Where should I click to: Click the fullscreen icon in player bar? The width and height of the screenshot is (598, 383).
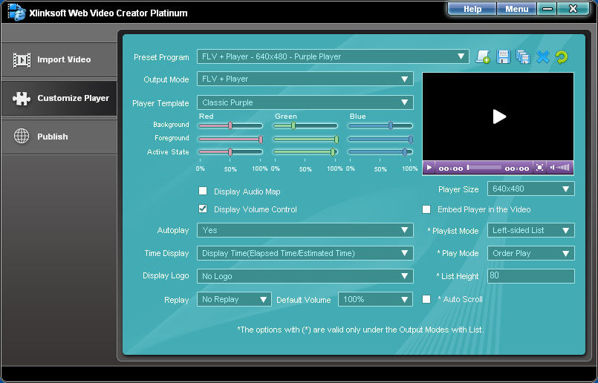pos(539,167)
